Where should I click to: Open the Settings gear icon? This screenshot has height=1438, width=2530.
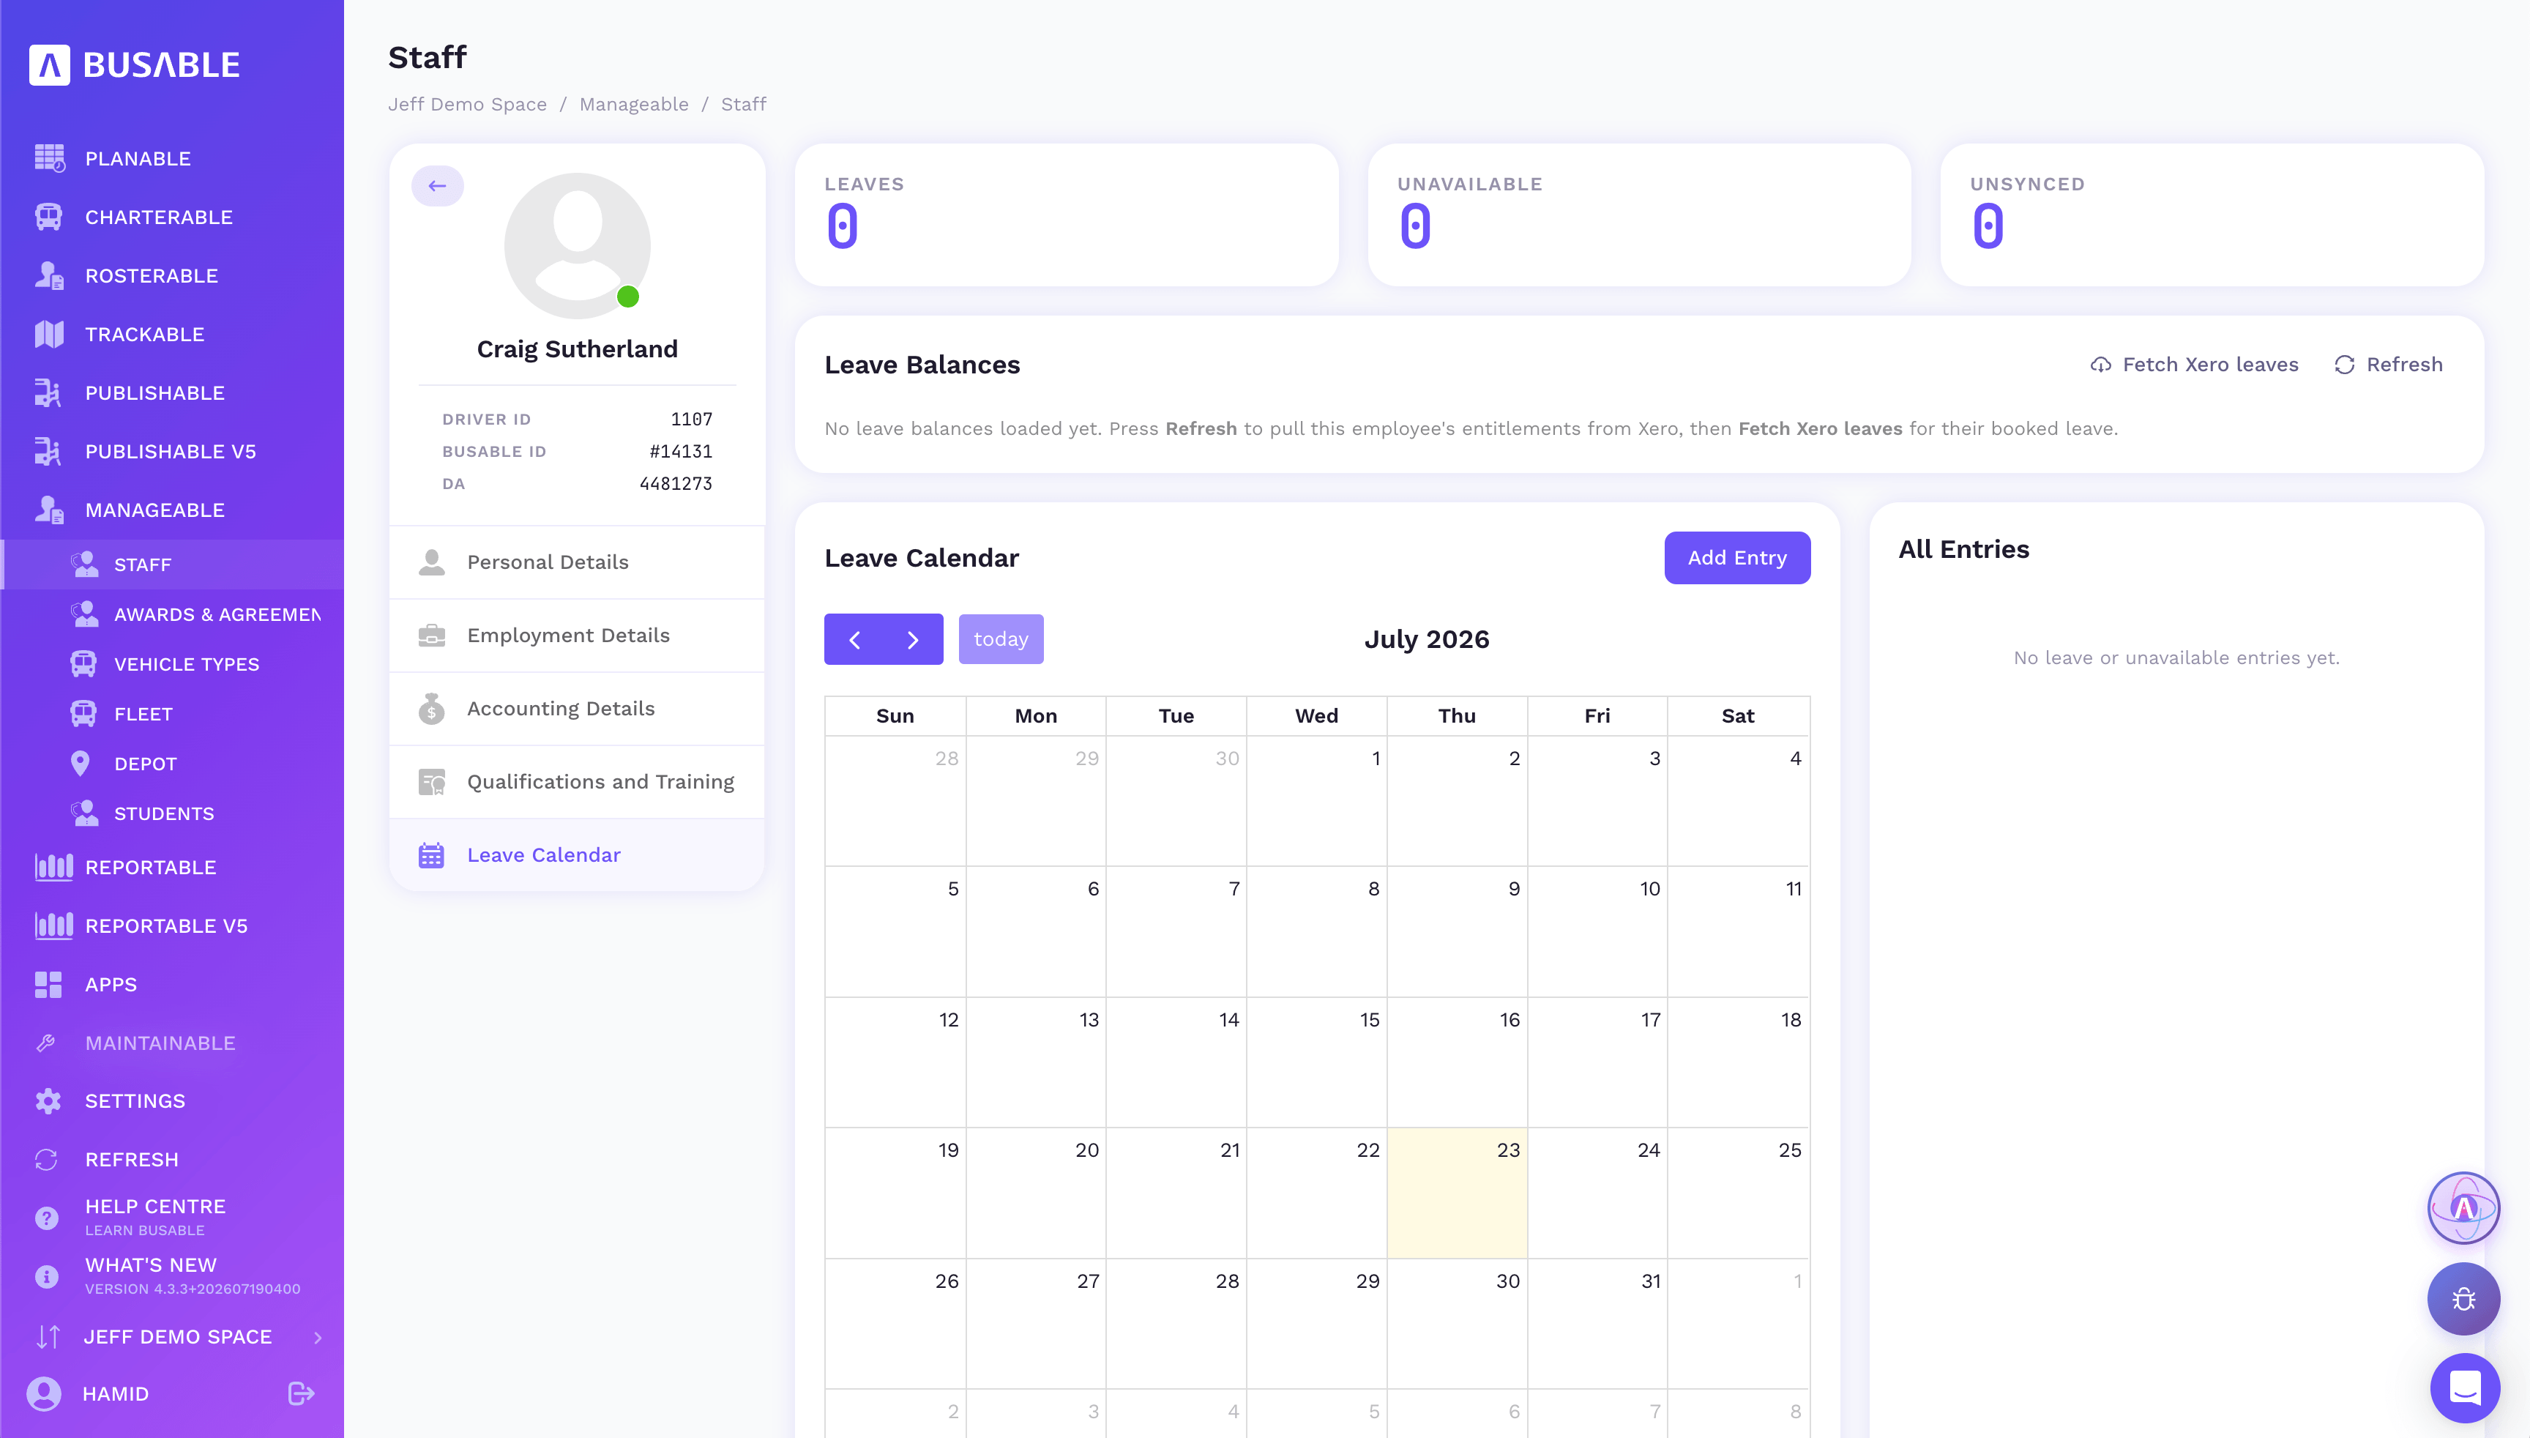48,1101
